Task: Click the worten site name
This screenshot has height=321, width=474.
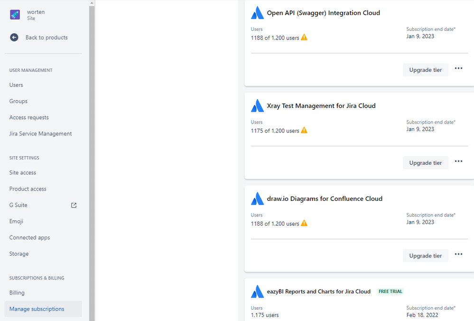Action: tap(36, 12)
